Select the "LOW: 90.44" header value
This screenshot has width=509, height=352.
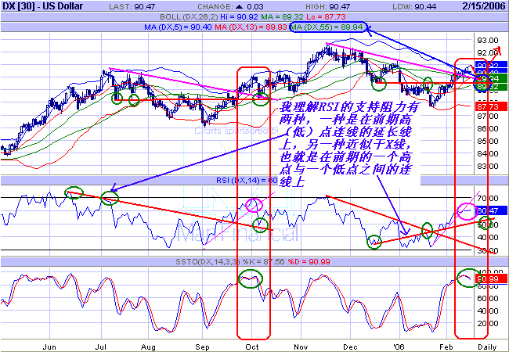click(x=414, y=6)
